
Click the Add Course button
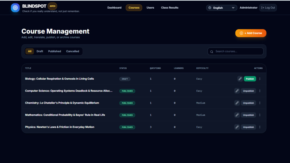[x=251, y=33]
